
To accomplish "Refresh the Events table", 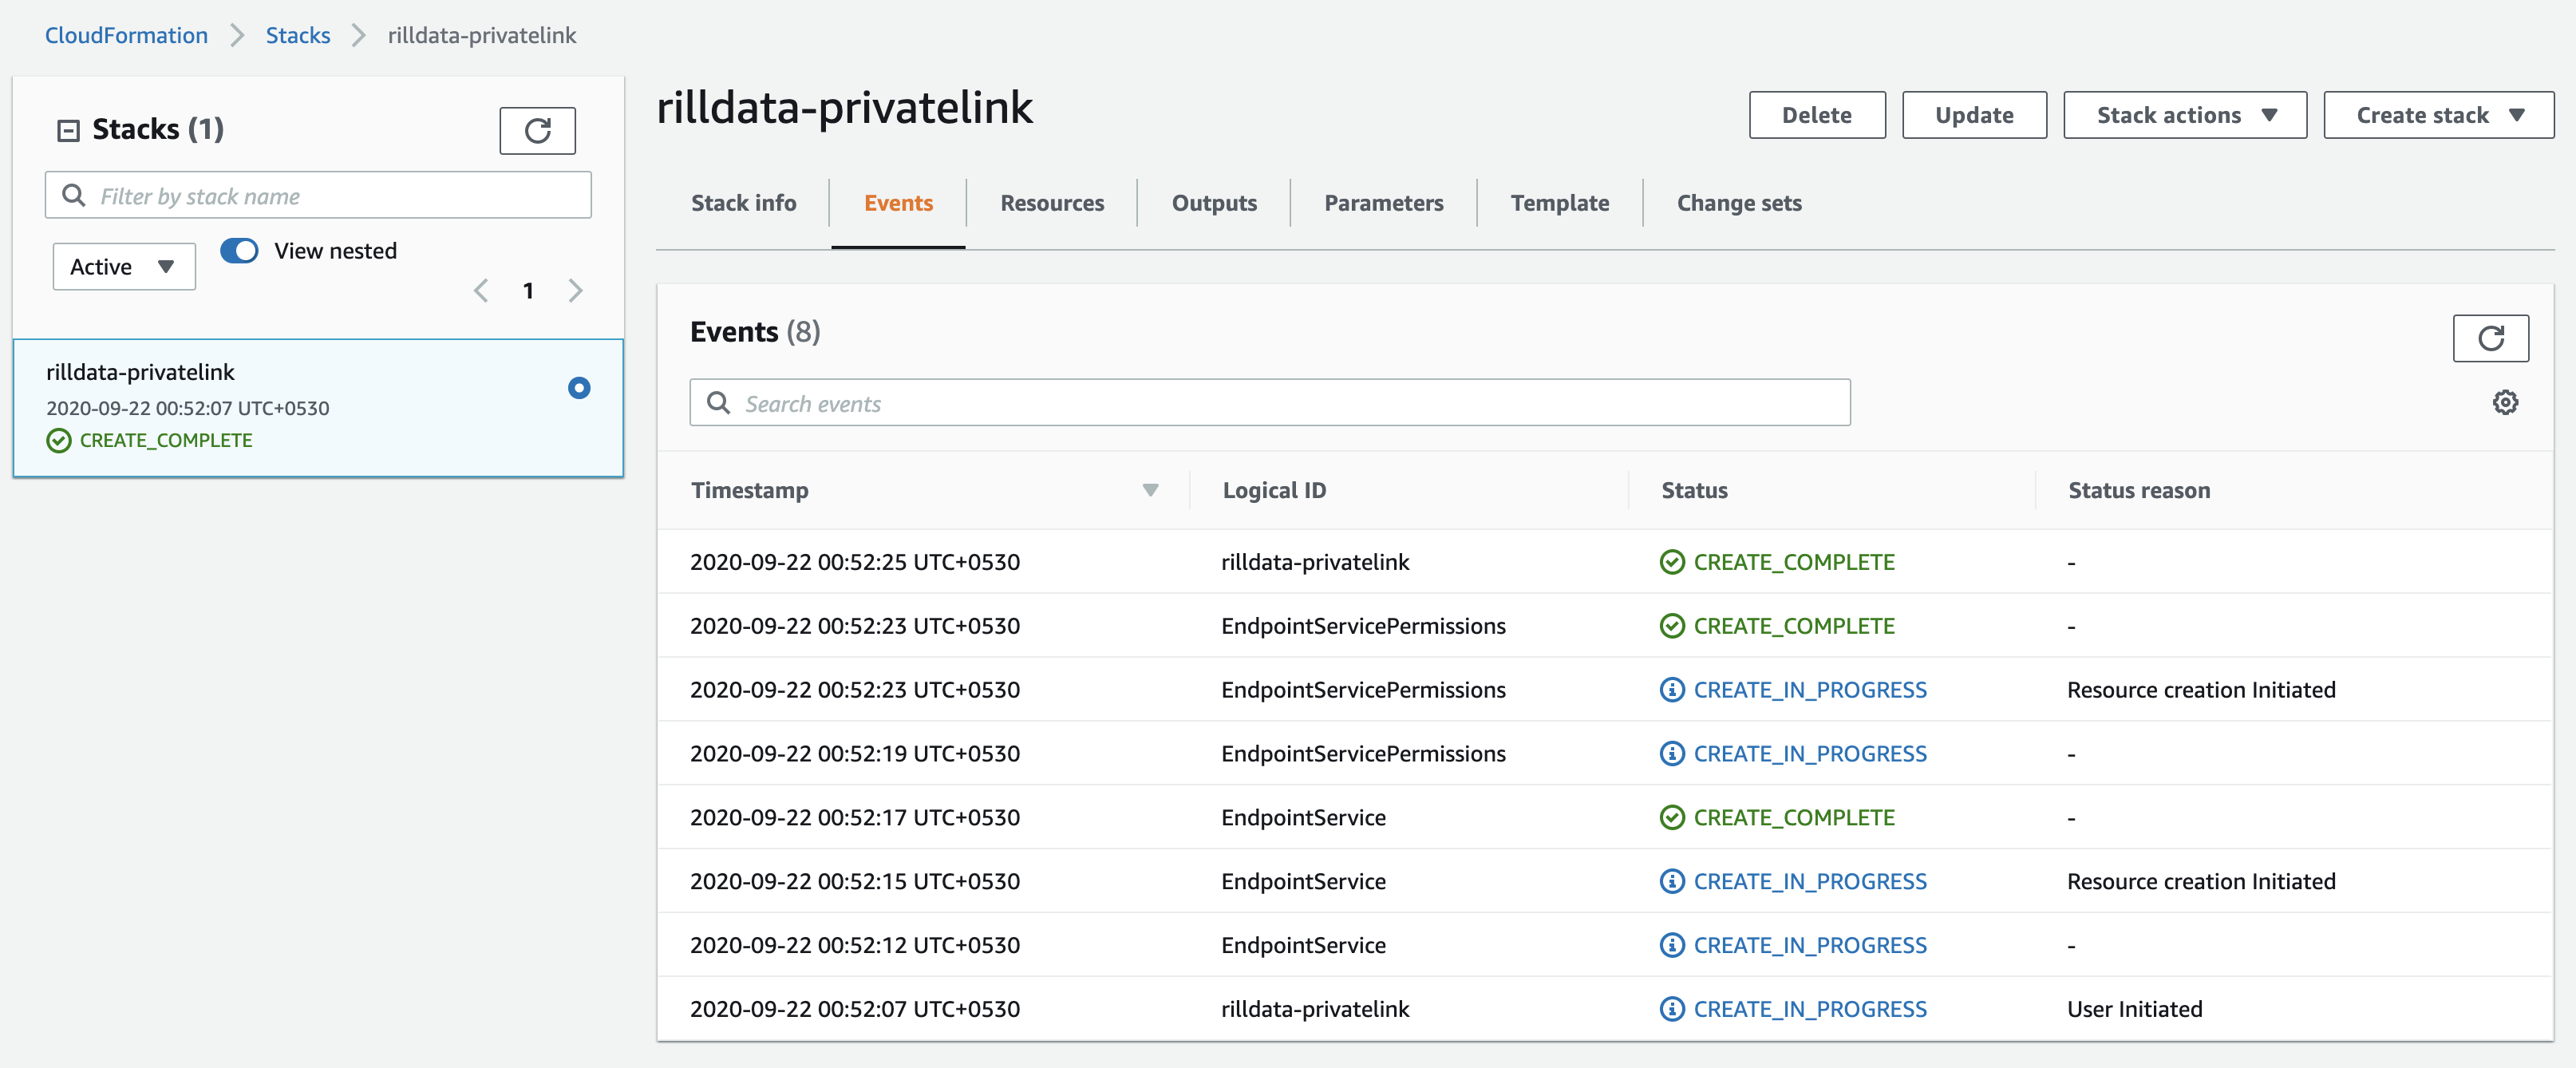I will [x=2489, y=338].
